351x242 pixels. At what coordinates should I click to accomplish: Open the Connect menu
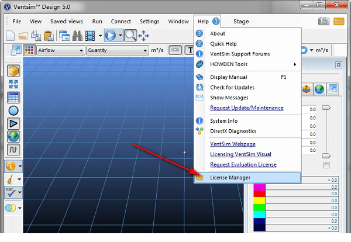coord(121,22)
